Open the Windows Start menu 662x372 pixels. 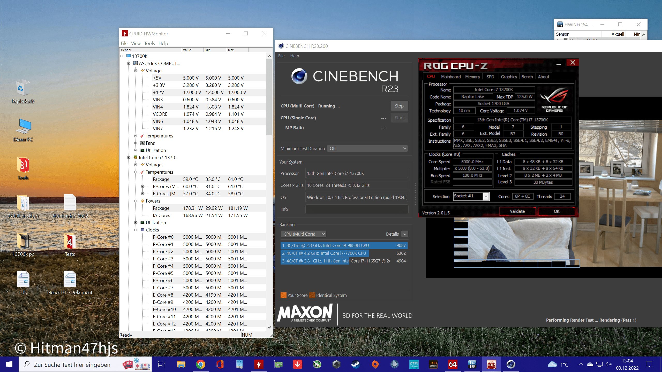point(9,364)
